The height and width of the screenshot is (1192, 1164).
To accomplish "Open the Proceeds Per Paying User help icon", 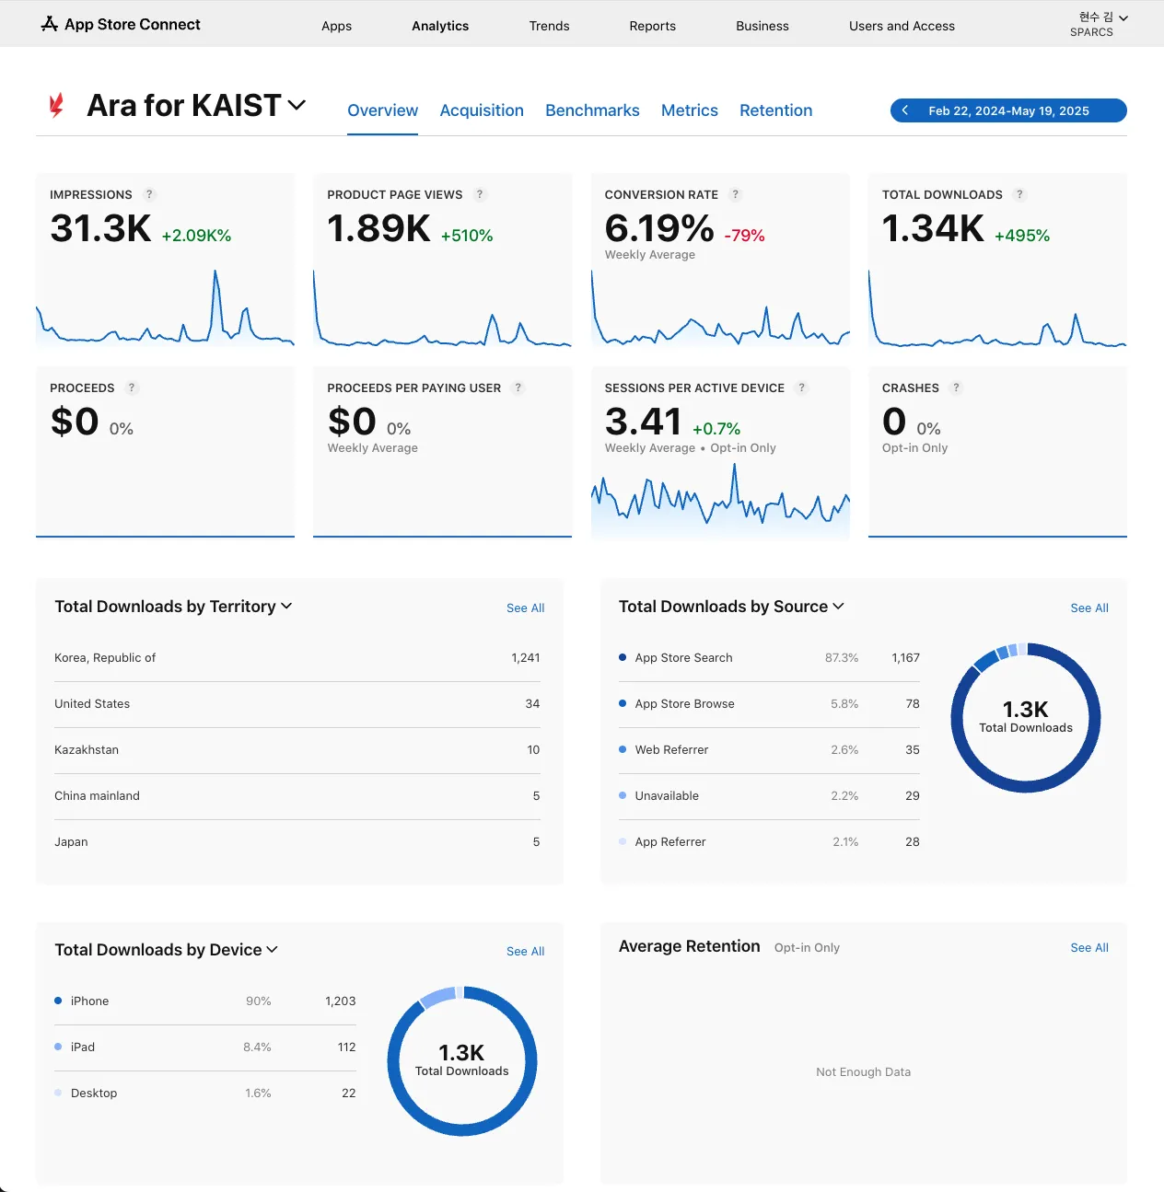I will [x=518, y=388].
